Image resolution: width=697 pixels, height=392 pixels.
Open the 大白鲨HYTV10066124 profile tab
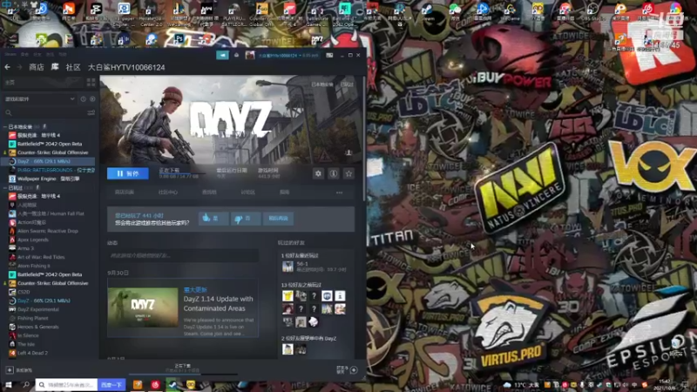(x=126, y=68)
